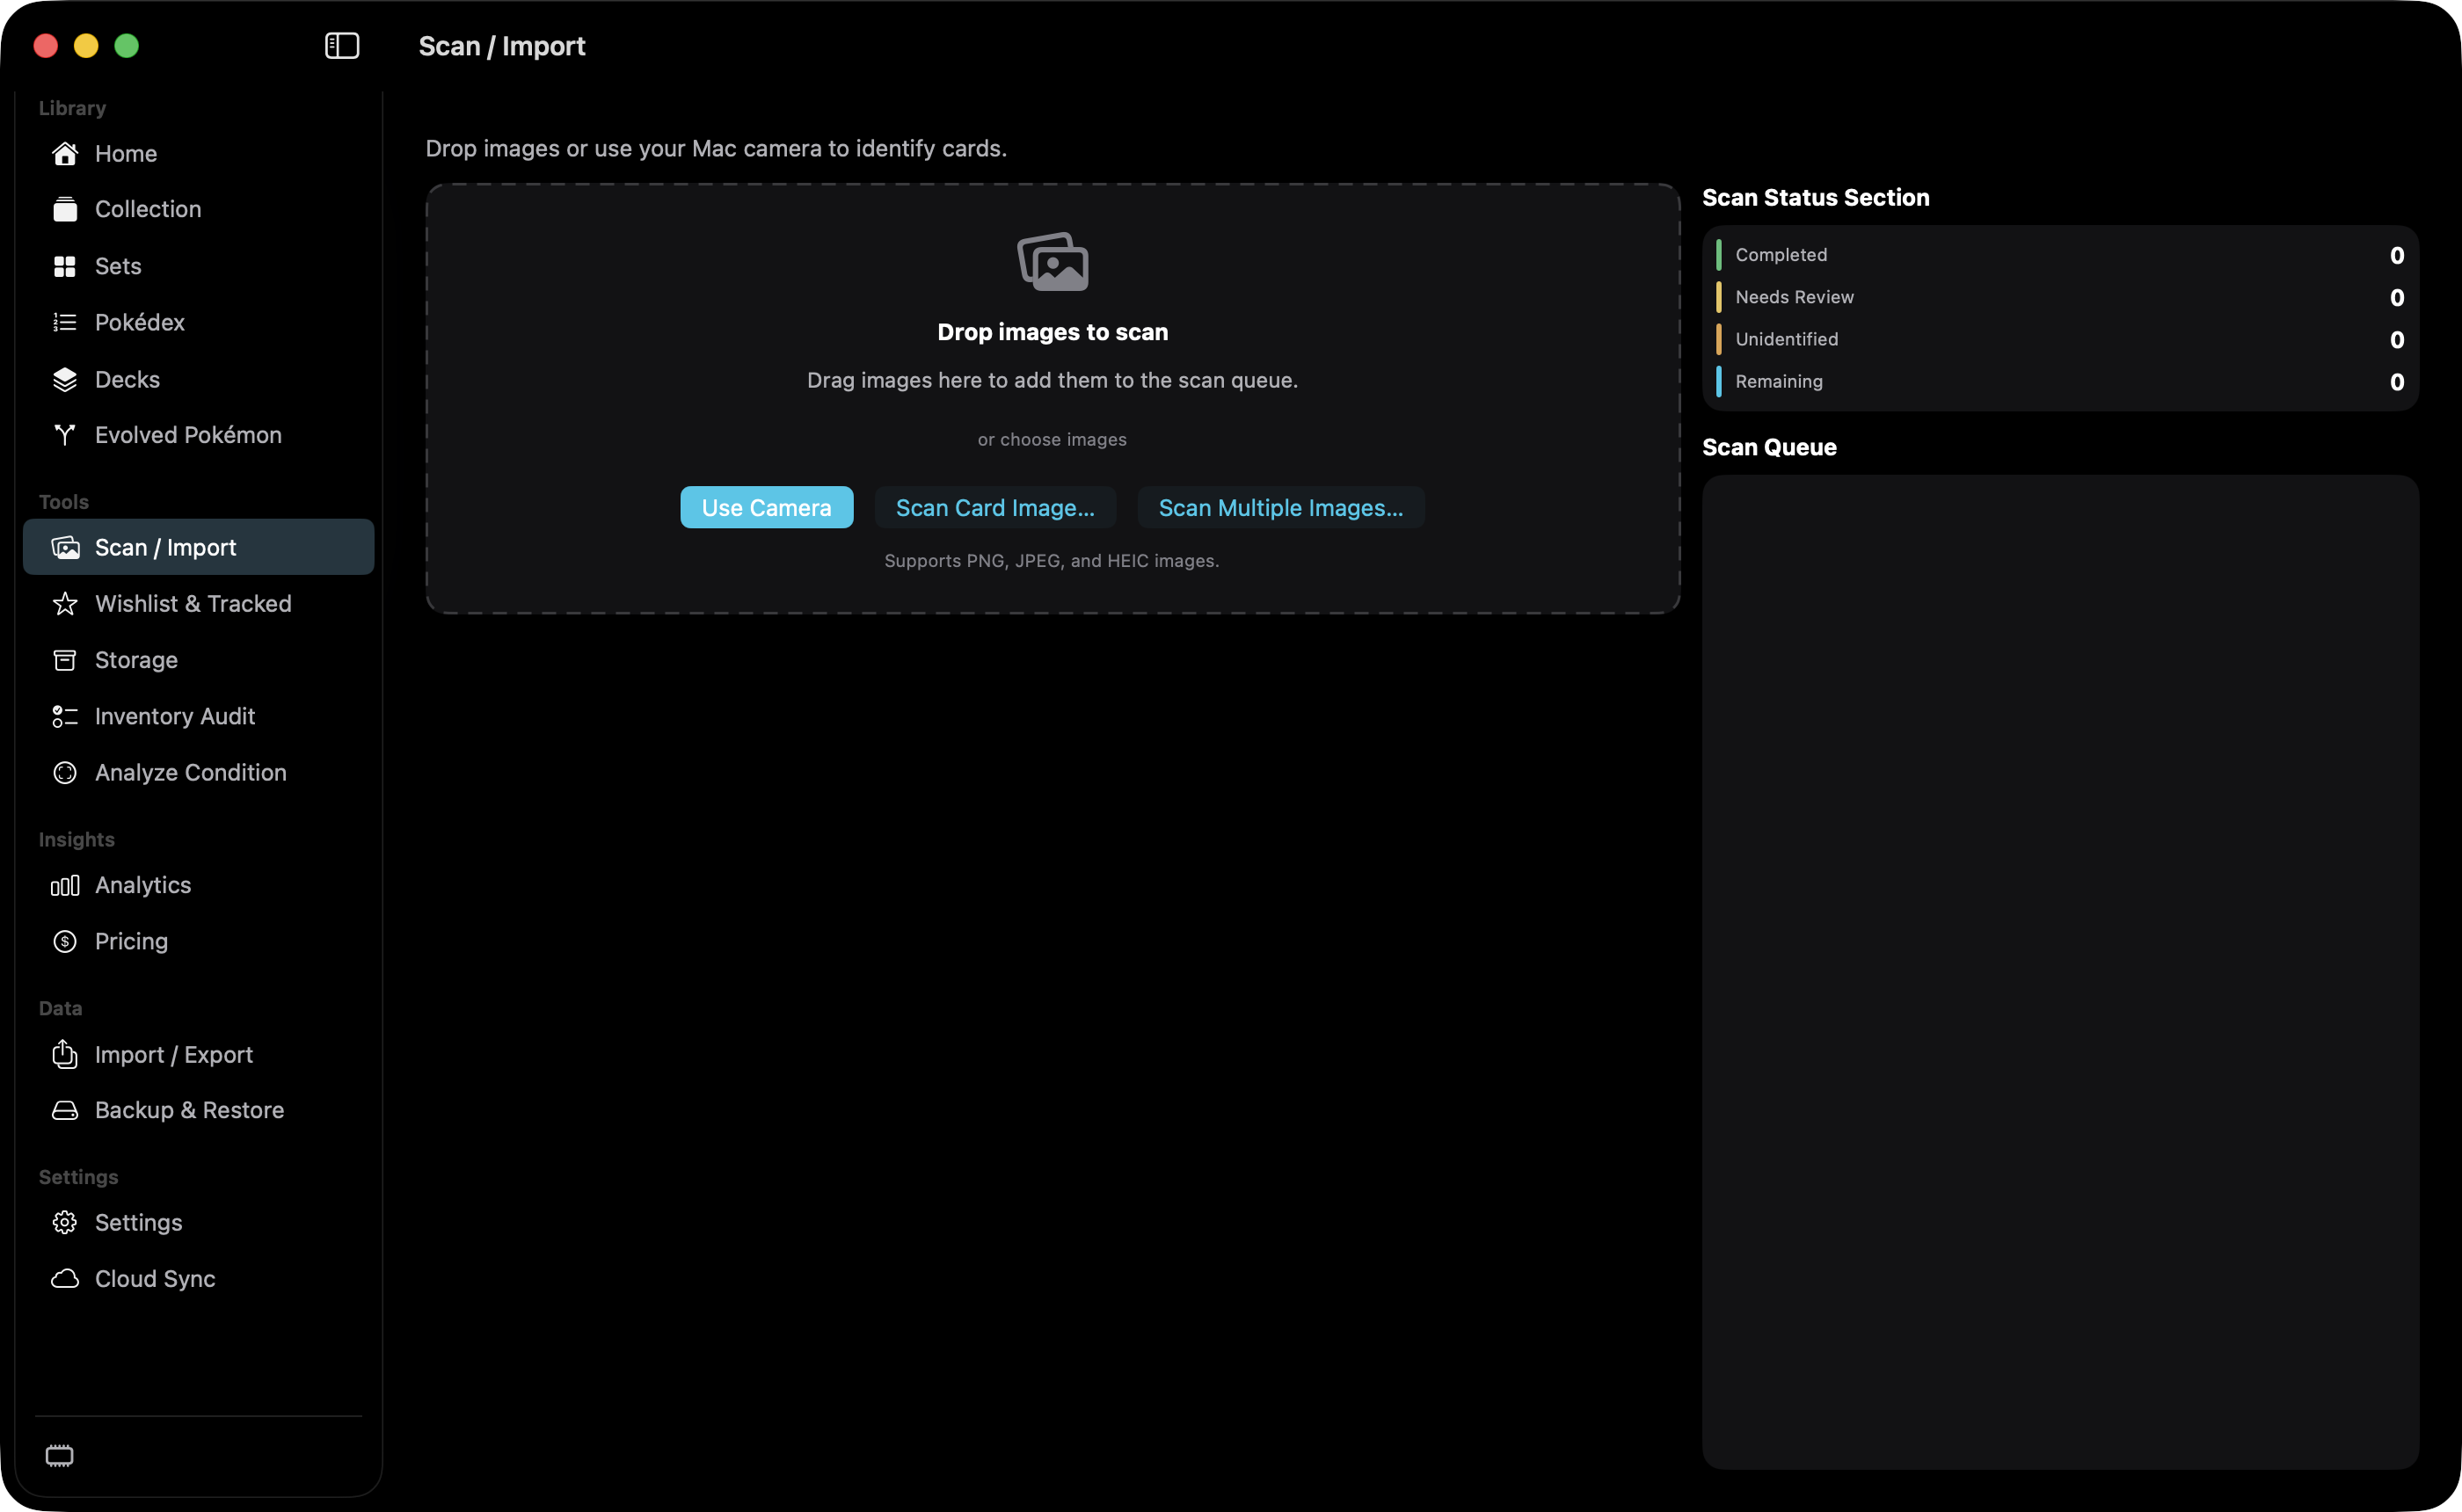Click the Storage archive box icon
This screenshot has width=2462, height=1512.
[65, 660]
